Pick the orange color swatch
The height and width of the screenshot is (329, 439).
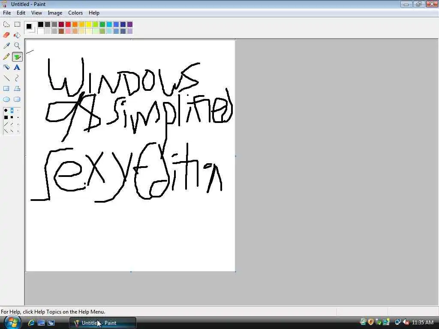tap(75, 24)
